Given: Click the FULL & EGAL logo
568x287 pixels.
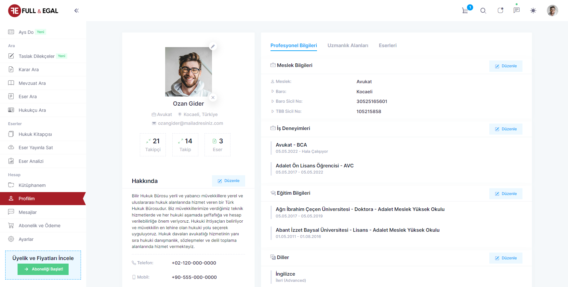Looking at the screenshot, I should [33, 11].
